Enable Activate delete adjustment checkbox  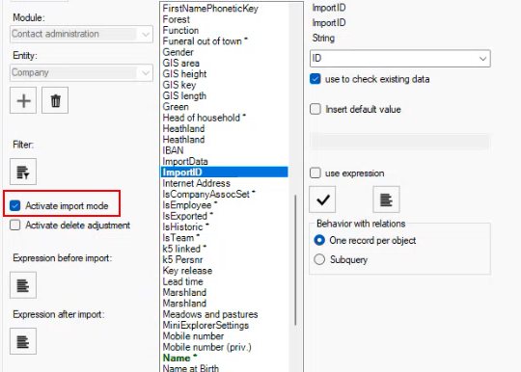tap(14, 225)
